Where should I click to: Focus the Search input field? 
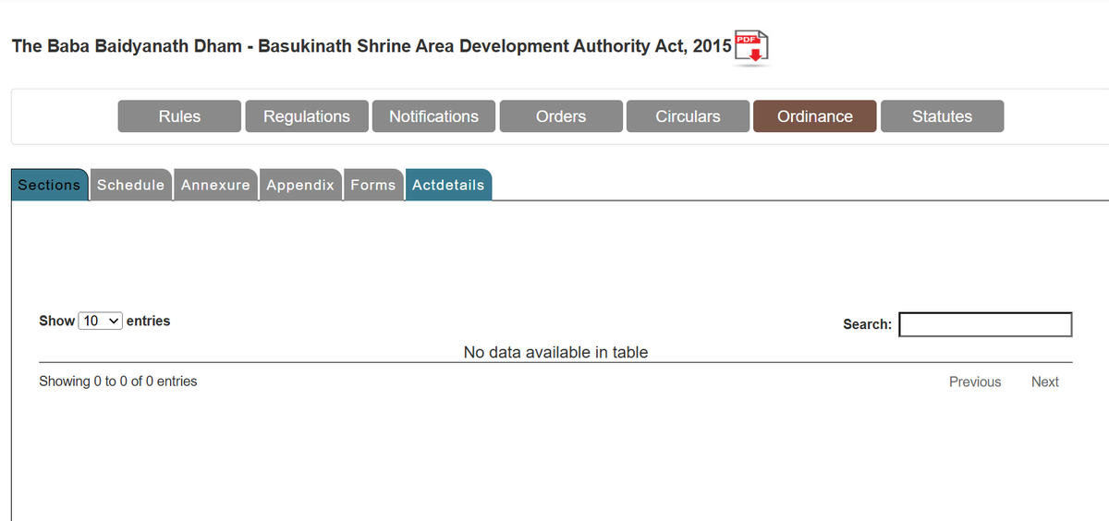coord(985,324)
